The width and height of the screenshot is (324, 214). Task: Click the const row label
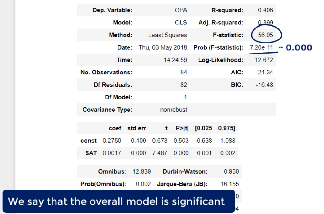(89, 141)
